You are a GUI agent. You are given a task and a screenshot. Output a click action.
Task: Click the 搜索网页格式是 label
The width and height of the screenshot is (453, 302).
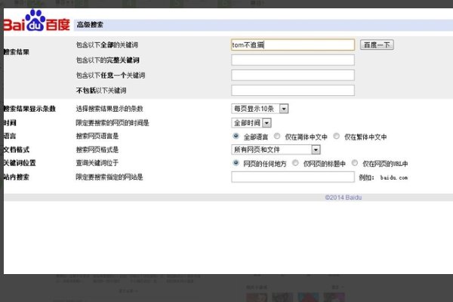coord(97,149)
